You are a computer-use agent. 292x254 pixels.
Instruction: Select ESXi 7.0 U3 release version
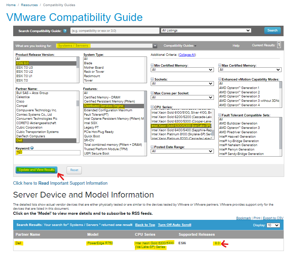point(46,67)
